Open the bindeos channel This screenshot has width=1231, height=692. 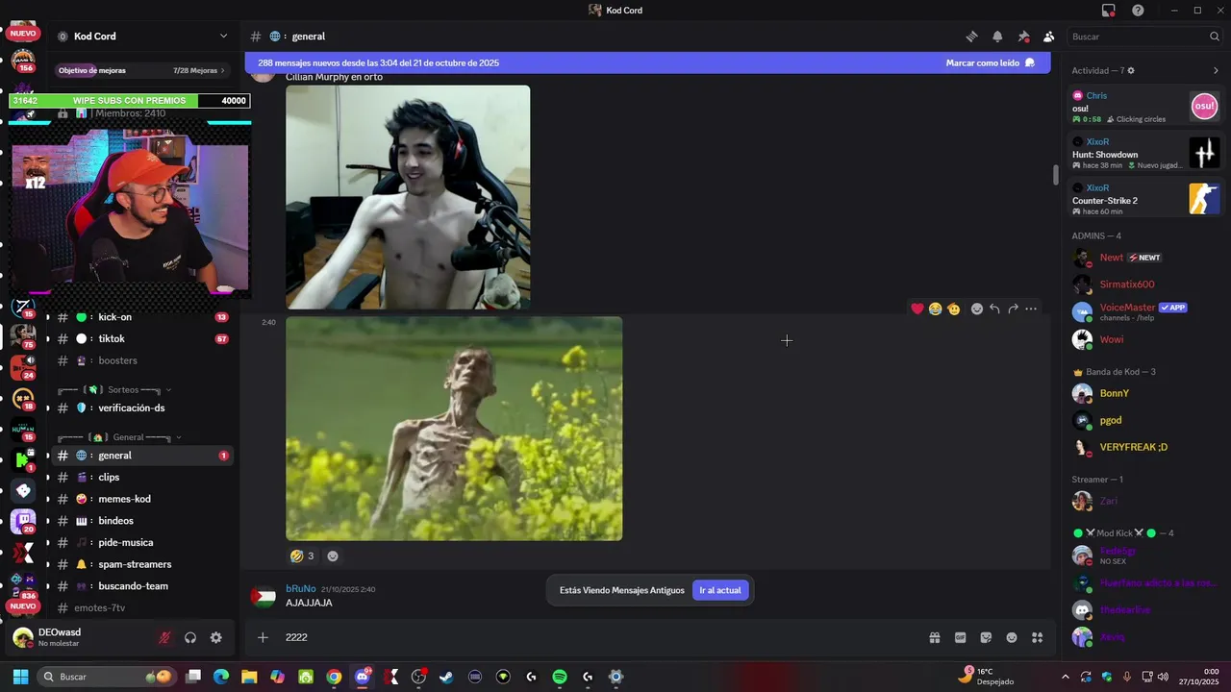[141, 521]
